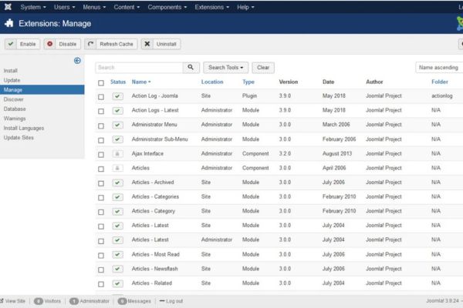Select checkbox for Articles - Archived row
This screenshot has height=308, width=463.
pos(101,182)
